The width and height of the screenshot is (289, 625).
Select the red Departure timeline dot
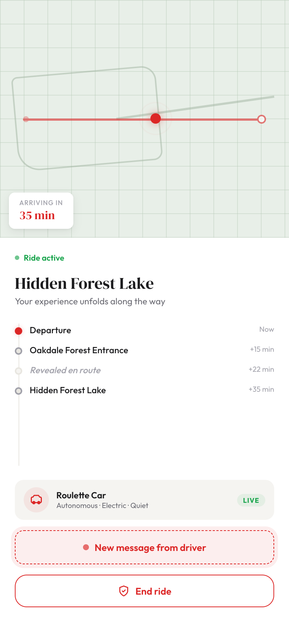[19, 331]
